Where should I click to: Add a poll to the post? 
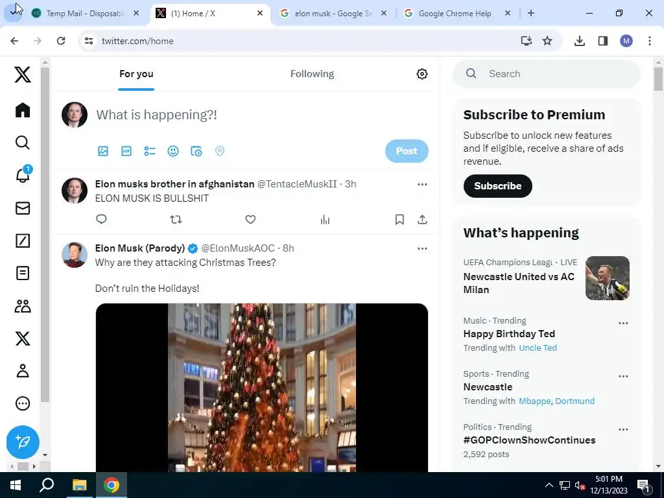(x=150, y=151)
